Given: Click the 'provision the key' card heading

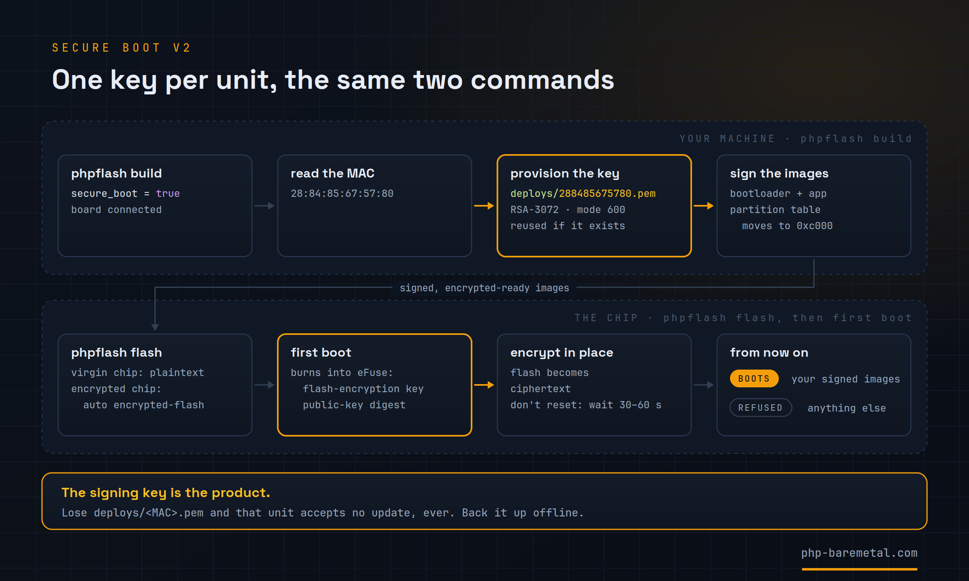Looking at the screenshot, I should pyautogui.click(x=564, y=173).
